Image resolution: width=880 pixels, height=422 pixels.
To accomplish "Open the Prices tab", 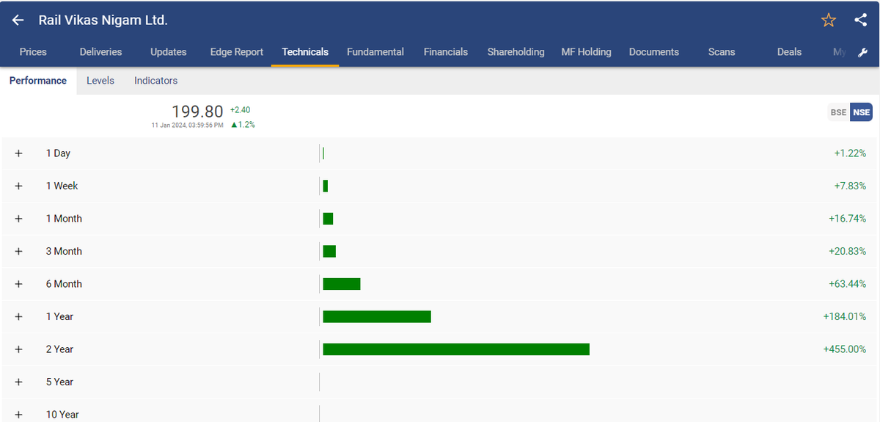I will click(x=33, y=52).
